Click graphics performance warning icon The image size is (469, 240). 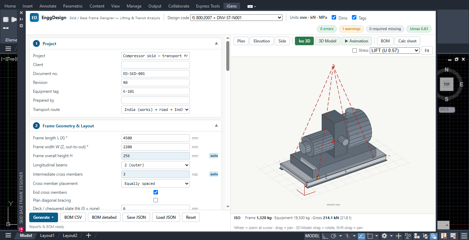click(x=453, y=236)
